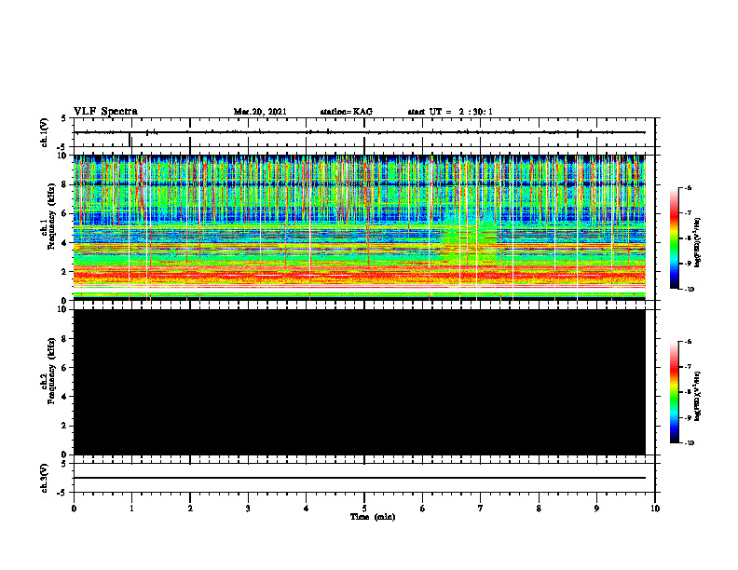Image resolution: width=738 pixels, height=570 pixels.
Task: Click the ch.2 "Frequency (kHz)" axis label
Action: (49, 371)
